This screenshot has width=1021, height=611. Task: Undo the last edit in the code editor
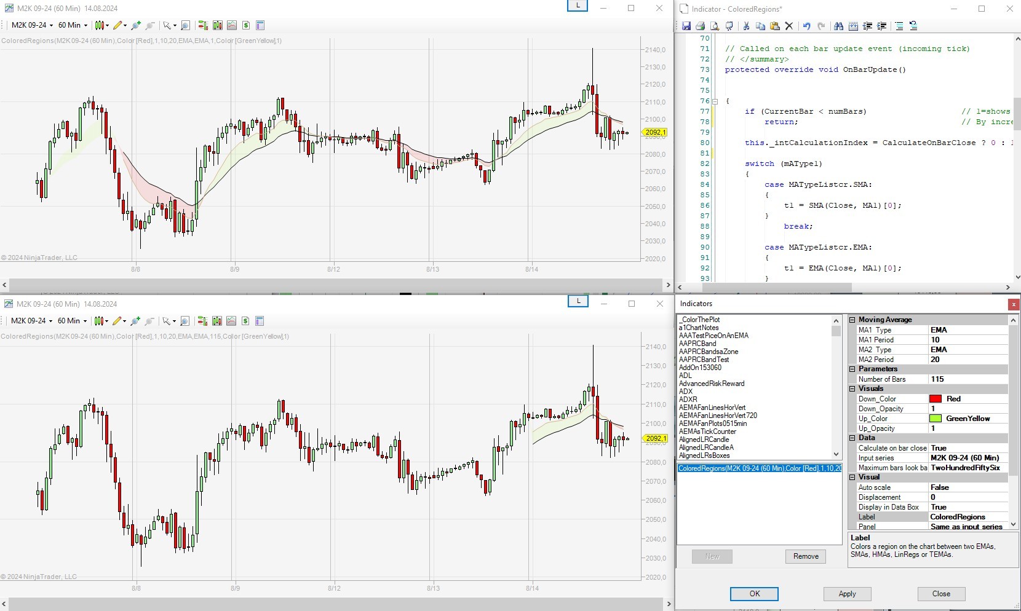pyautogui.click(x=806, y=26)
